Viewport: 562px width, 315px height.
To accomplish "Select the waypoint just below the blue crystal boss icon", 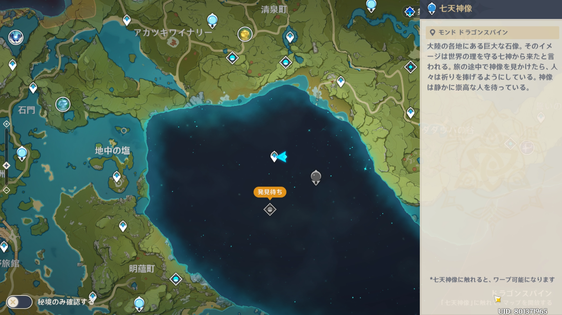I will pyautogui.click(x=13, y=64).
